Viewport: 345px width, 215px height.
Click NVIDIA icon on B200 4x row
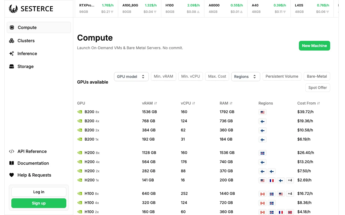(x=80, y=121)
